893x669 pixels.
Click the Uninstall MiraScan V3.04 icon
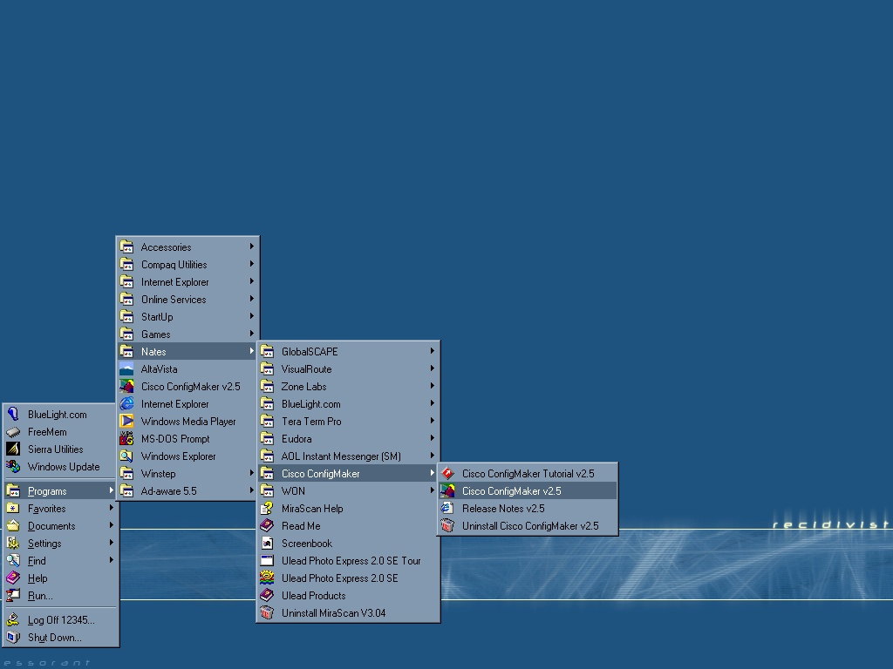click(x=267, y=612)
